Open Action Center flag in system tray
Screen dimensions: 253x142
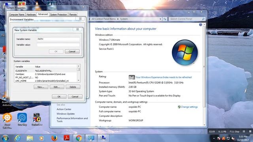tap(219, 138)
